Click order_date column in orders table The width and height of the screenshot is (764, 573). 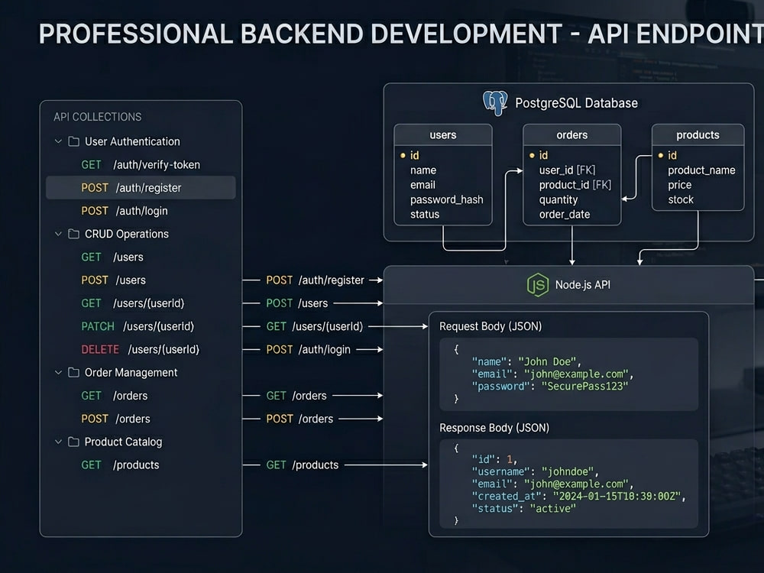[x=565, y=215]
